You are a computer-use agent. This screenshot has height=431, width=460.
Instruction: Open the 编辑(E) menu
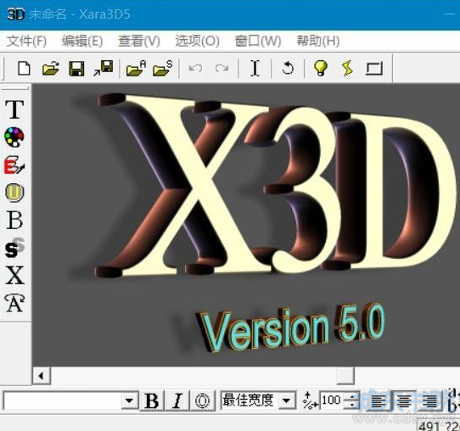(82, 41)
